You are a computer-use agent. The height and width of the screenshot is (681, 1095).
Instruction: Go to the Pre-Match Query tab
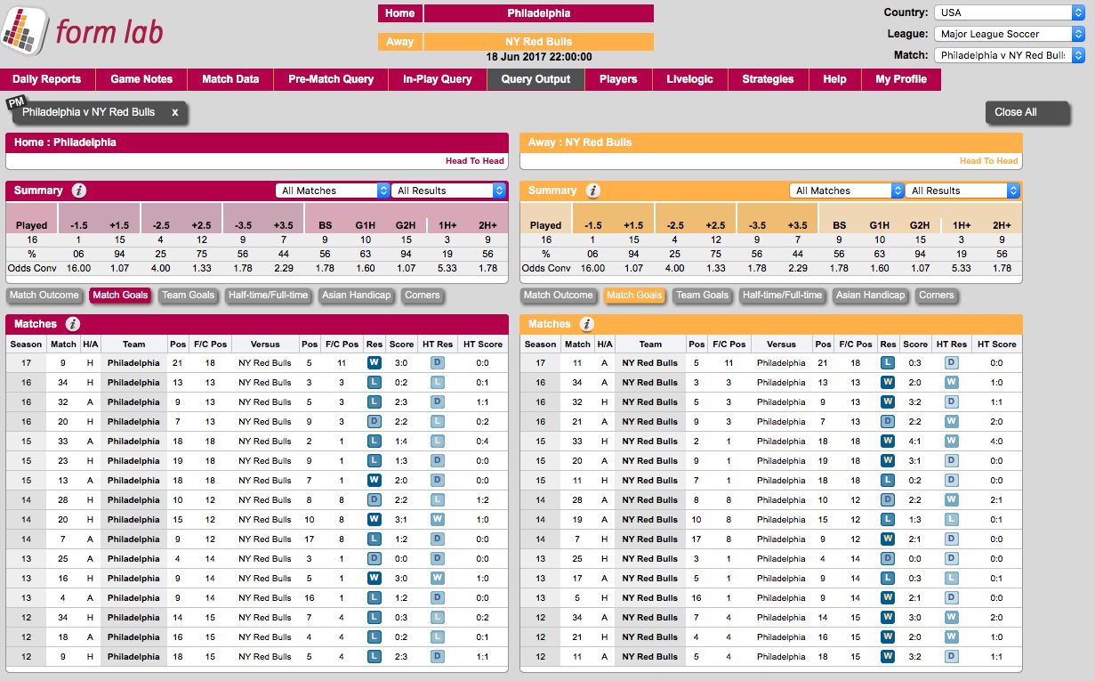click(331, 79)
